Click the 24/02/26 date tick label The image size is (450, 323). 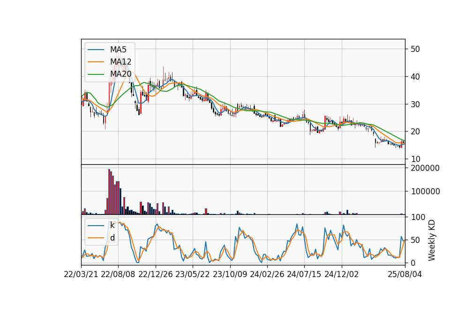click(x=267, y=275)
